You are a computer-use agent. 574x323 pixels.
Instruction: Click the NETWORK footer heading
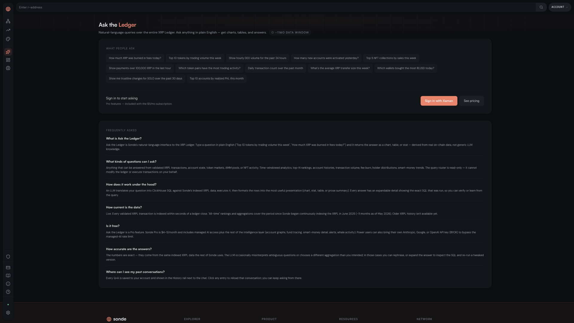pyautogui.click(x=424, y=319)
